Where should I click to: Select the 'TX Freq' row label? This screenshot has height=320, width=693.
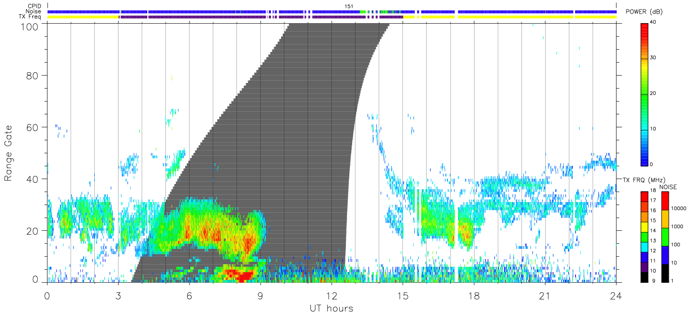tap(30, 17)
